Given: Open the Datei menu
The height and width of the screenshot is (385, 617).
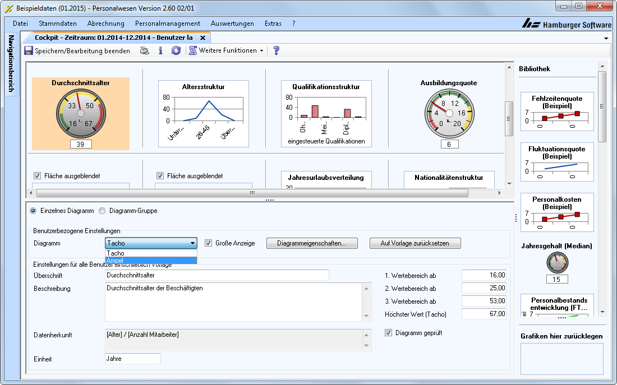Looking at the screenshot, I should pos(20,24).
